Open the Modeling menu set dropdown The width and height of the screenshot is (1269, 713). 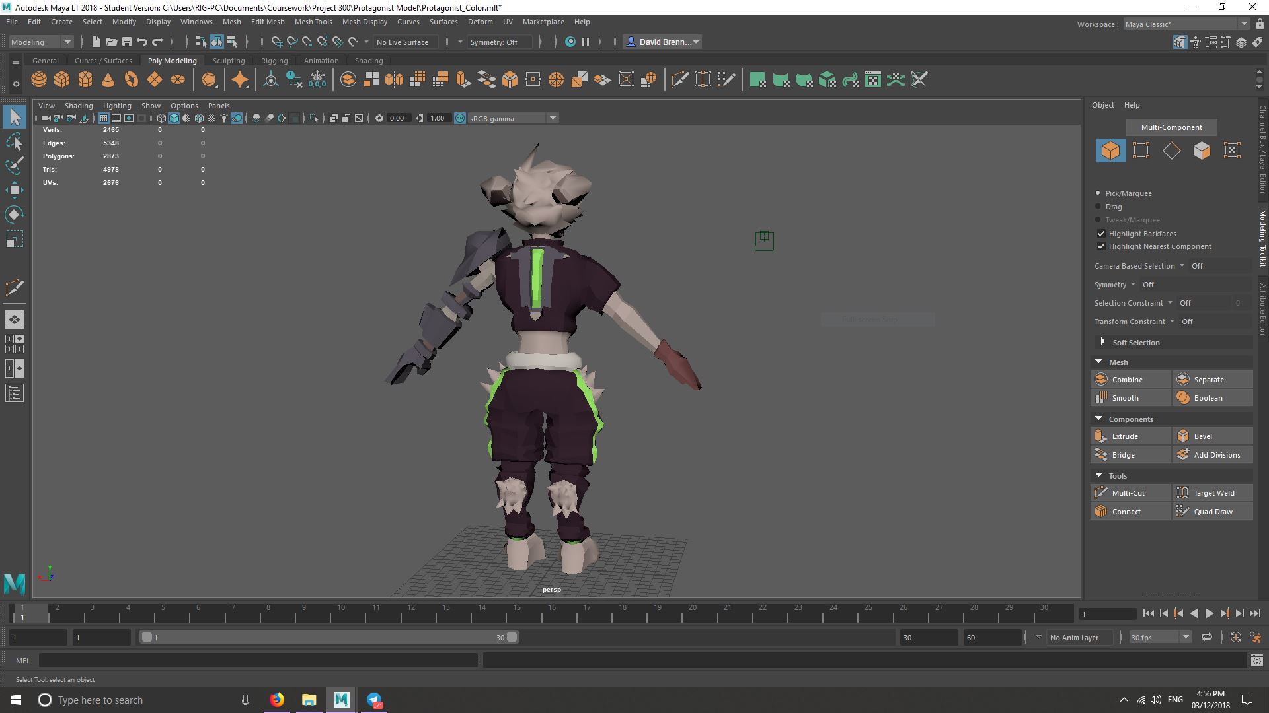[41, 42]
